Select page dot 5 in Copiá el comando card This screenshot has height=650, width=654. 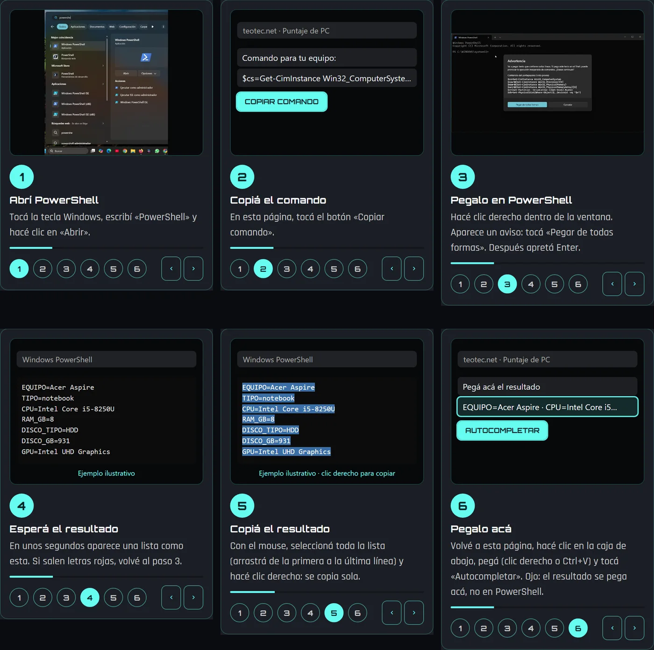point(334,269)
